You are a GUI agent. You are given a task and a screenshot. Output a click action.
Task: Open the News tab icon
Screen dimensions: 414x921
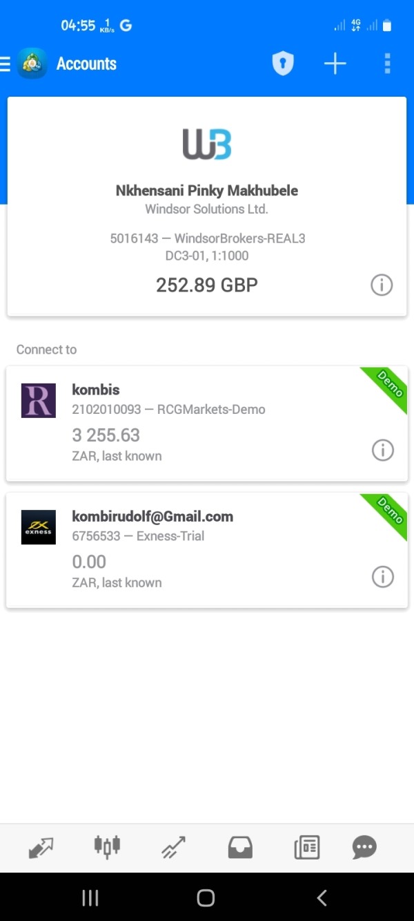click(307, 847)
